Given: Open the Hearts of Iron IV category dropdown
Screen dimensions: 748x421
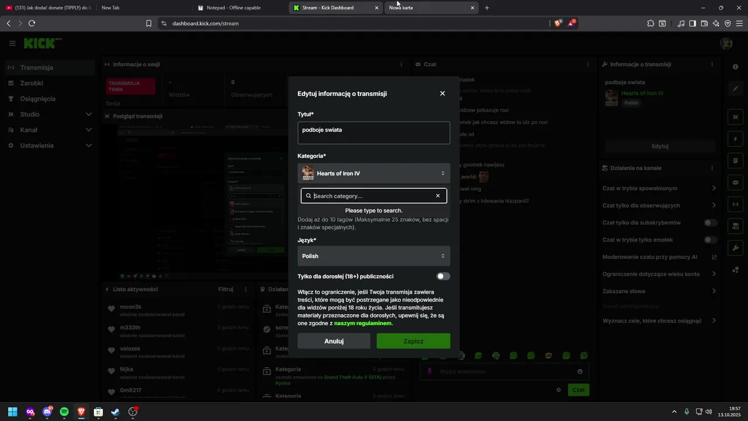Looking at the screenshot, I should 373,174.
